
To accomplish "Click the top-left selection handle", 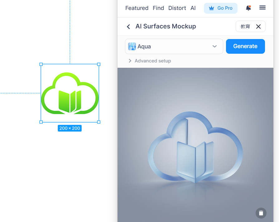I will point(41,64).
